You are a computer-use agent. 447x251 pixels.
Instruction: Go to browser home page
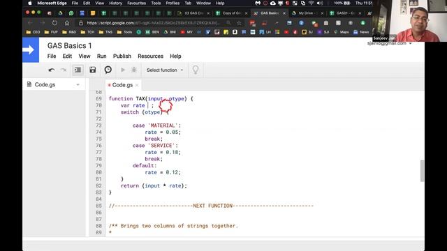click(67, 23)
